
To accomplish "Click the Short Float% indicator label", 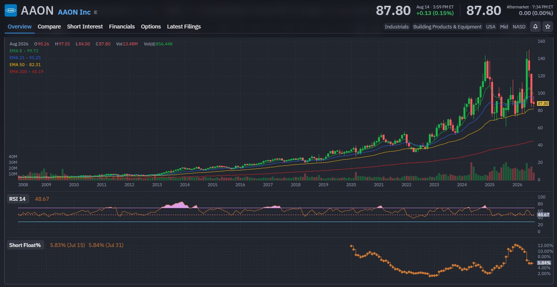I will 25,245.
